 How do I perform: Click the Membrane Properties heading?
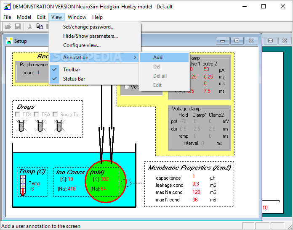pyautogui.click(x=190, y=167)
